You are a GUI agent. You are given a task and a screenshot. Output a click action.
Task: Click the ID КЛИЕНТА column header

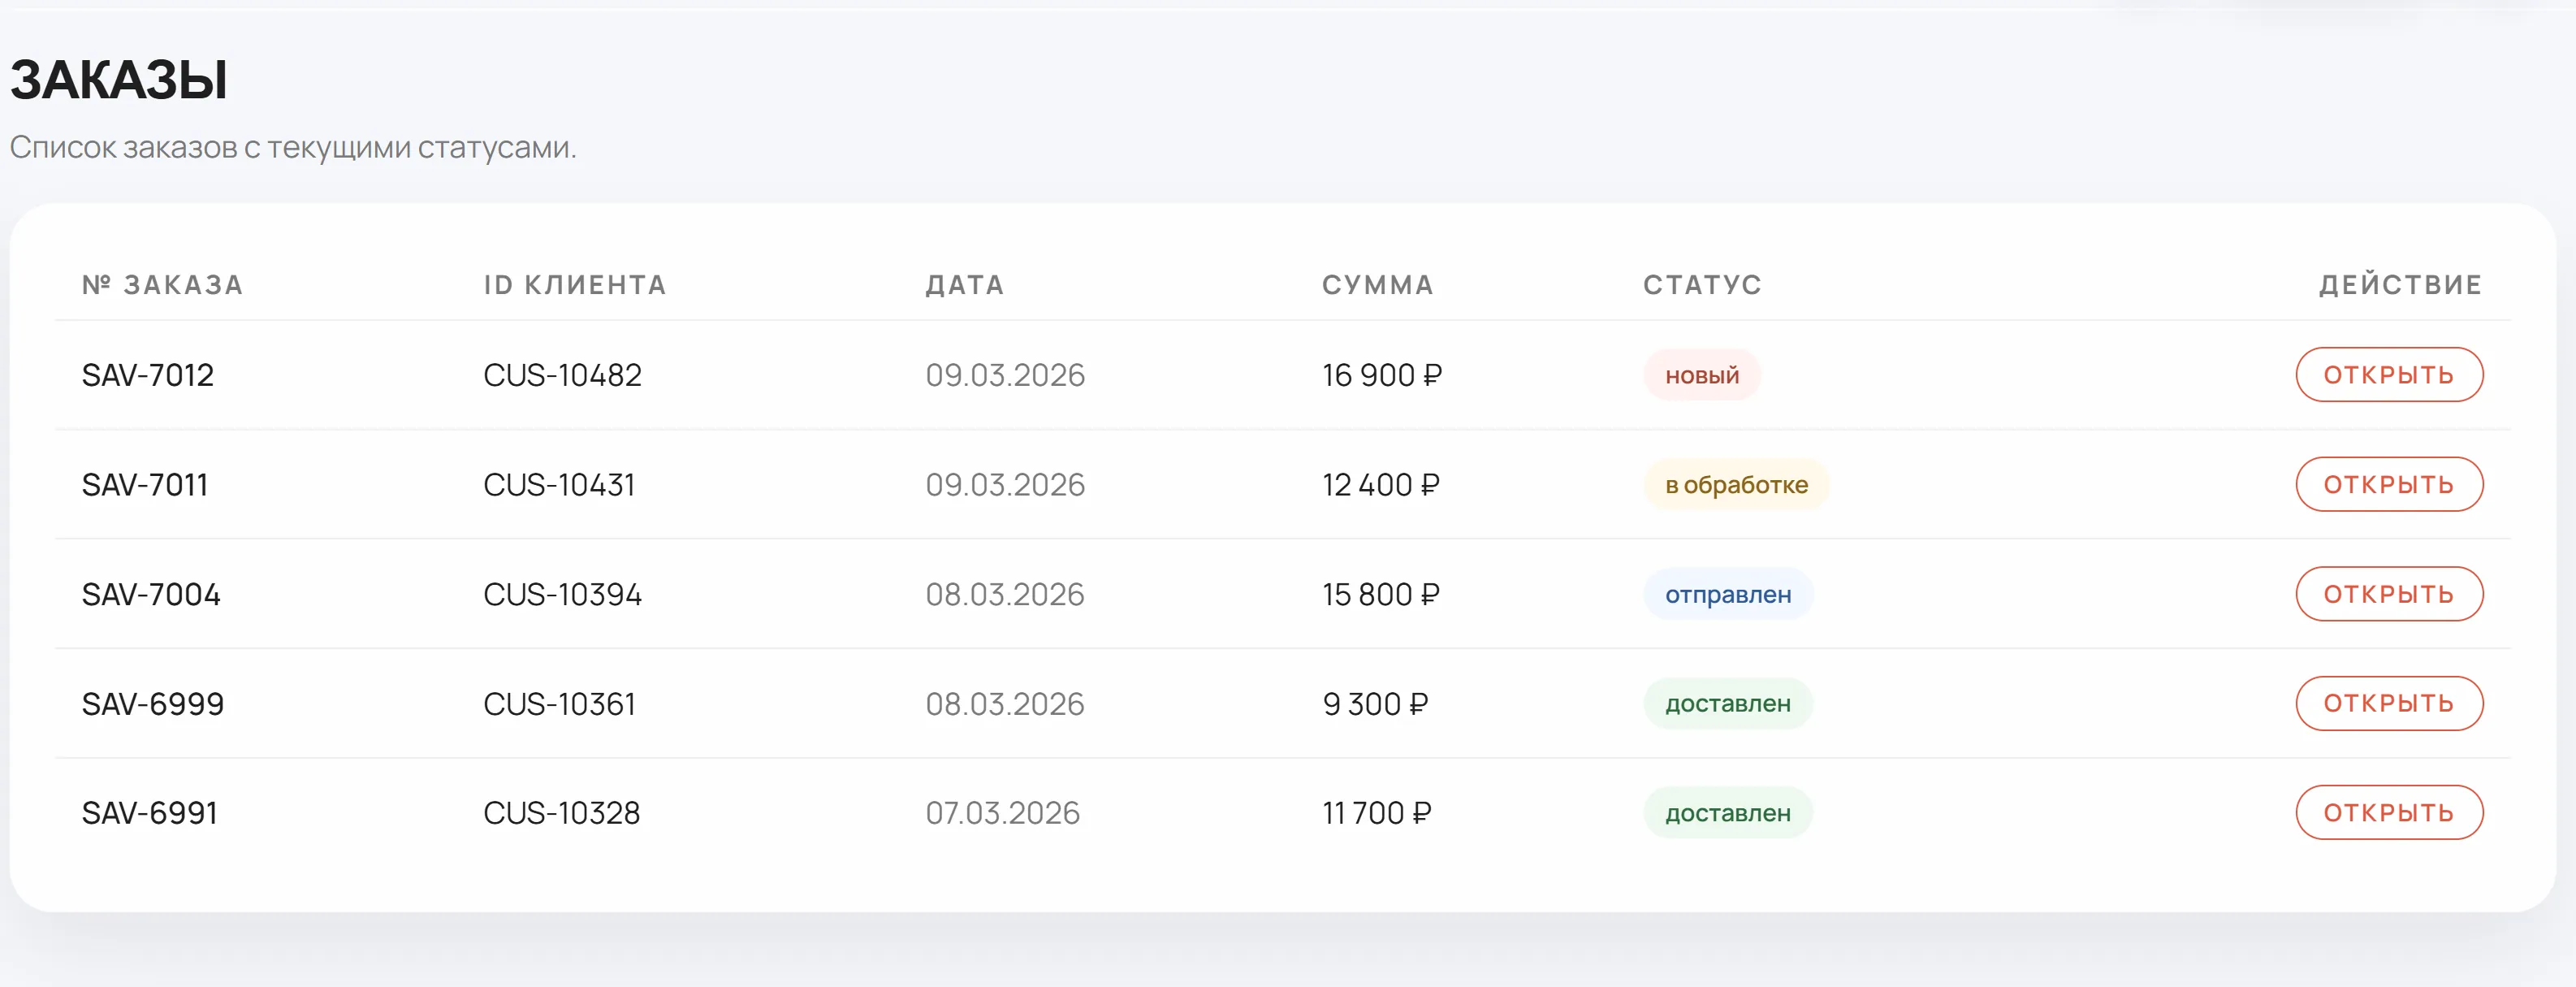(575, 285)
